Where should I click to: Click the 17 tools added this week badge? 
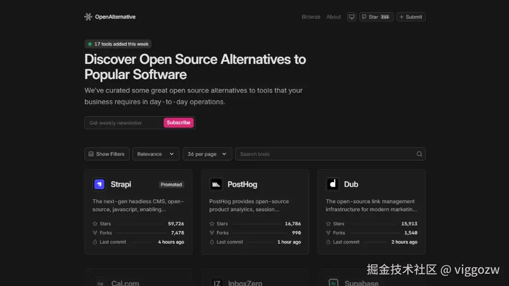click(x=118, y=44)
